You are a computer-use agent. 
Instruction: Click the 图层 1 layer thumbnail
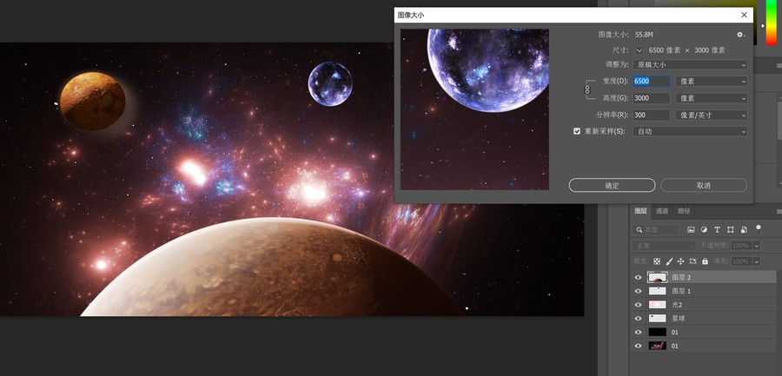pyautogui.click(x=657, y=291)
